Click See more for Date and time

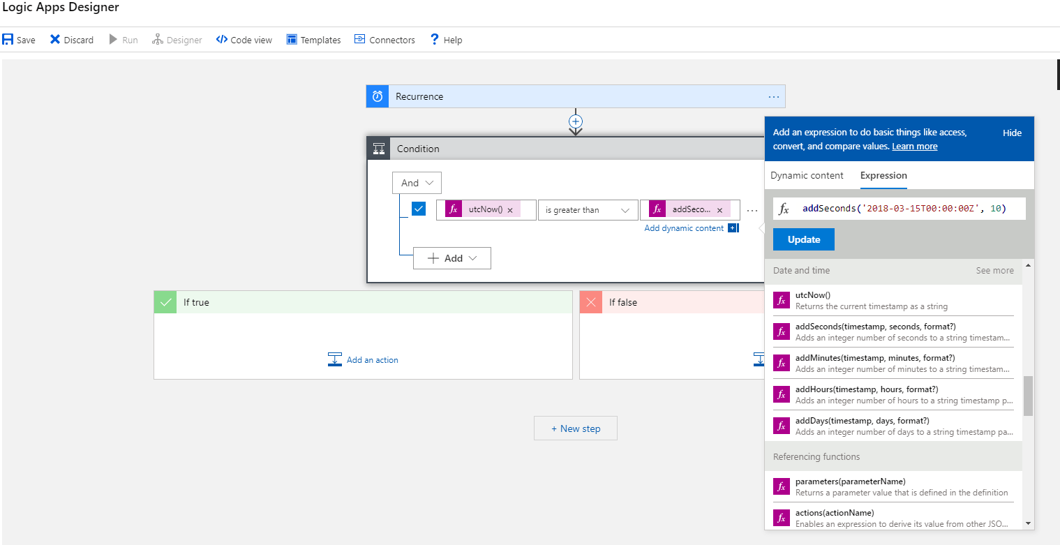[995, 271]
